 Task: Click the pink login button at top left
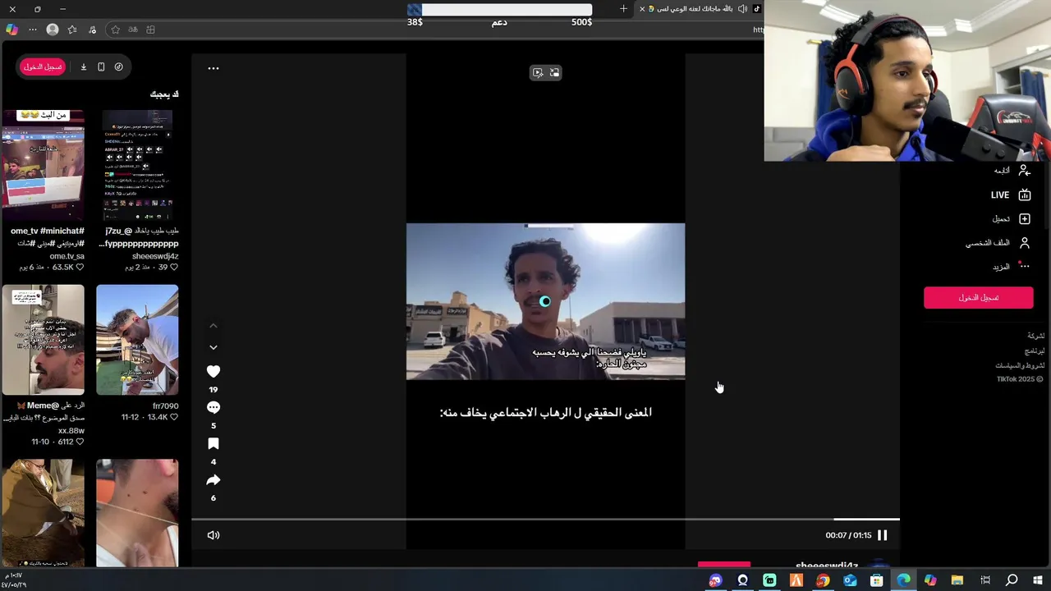click(43, 67)
